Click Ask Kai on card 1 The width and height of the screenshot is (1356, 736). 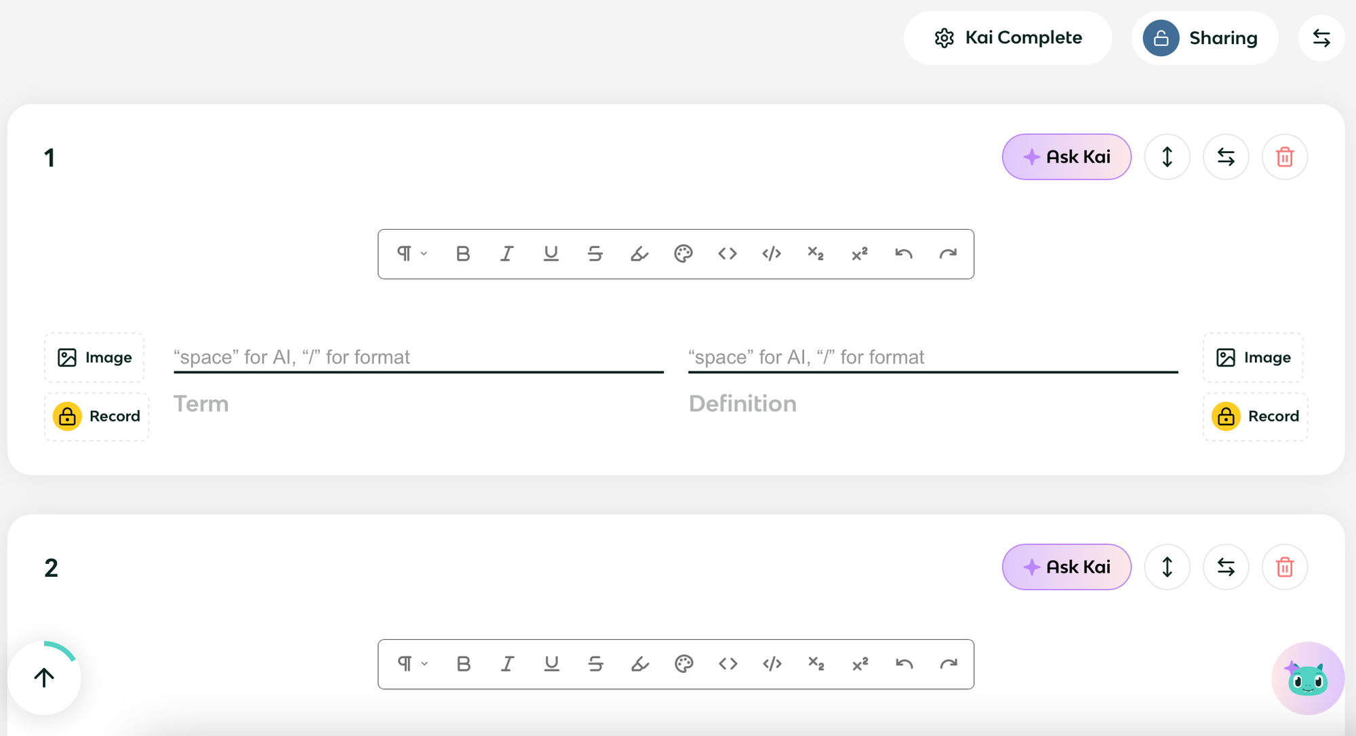coord(1066,157)
